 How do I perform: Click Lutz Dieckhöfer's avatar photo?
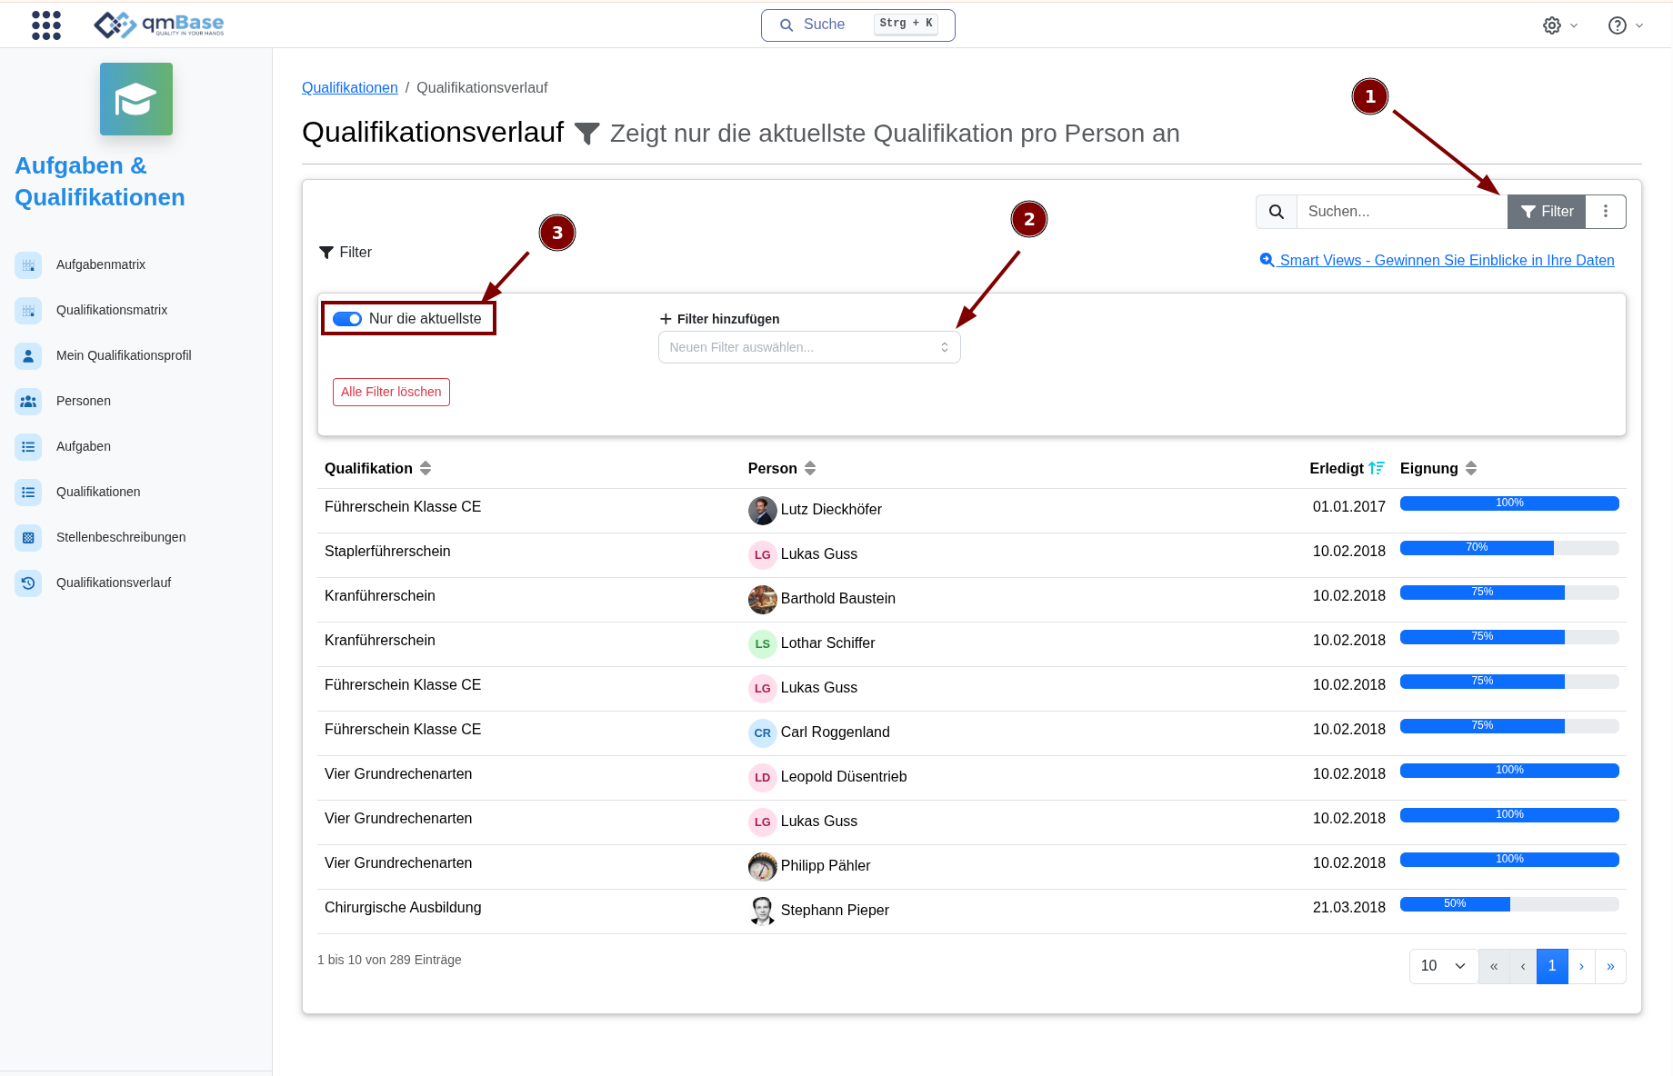[762, 510]
